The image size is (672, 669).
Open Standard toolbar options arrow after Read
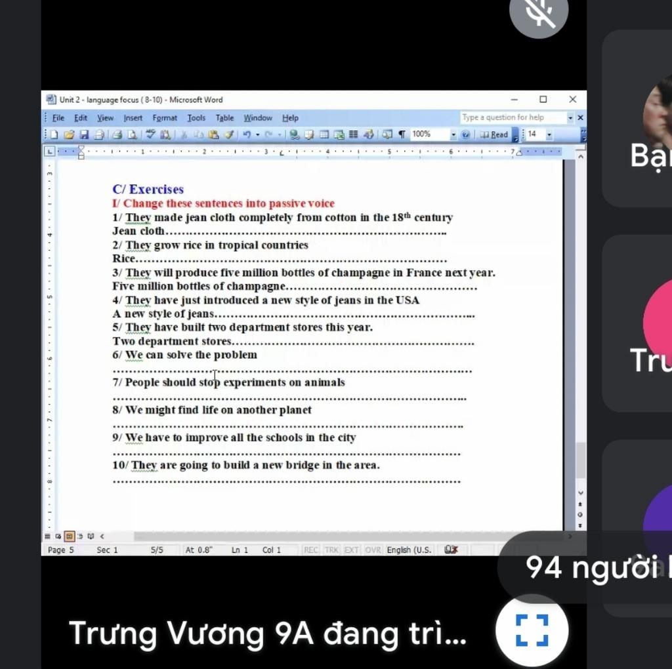[x=515, y=135]
